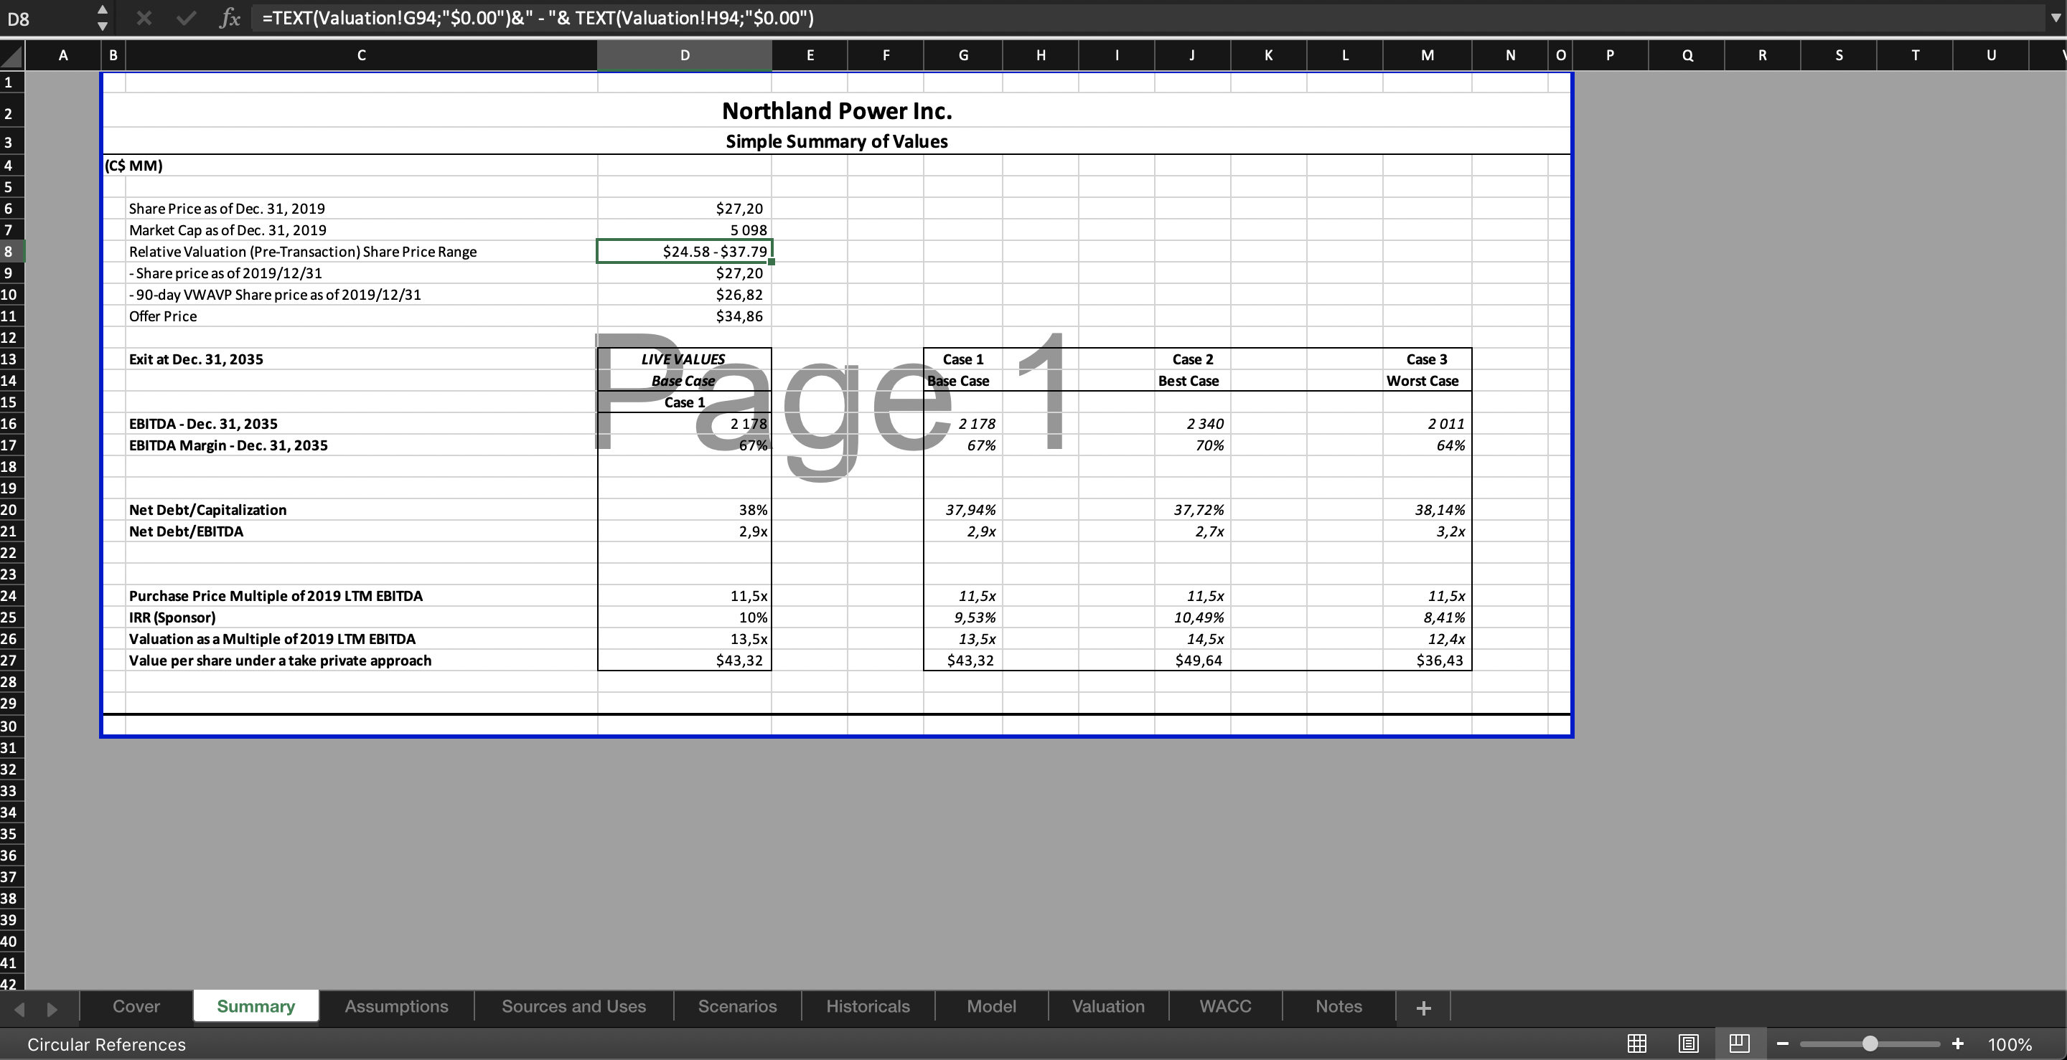Viewport: 2067px width, 1060px height.
Task: Click the Name Box showing D8
Action: coord(47,19)
